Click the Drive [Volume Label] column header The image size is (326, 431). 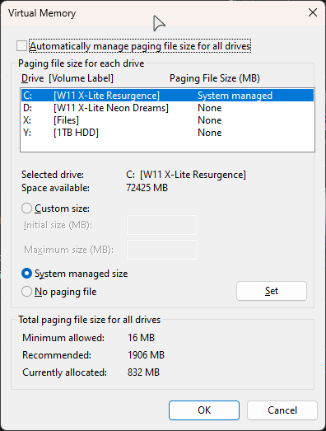(x=68, y=78)
